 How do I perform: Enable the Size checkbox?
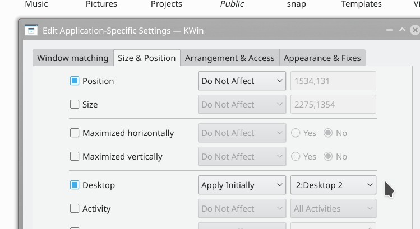75,105
